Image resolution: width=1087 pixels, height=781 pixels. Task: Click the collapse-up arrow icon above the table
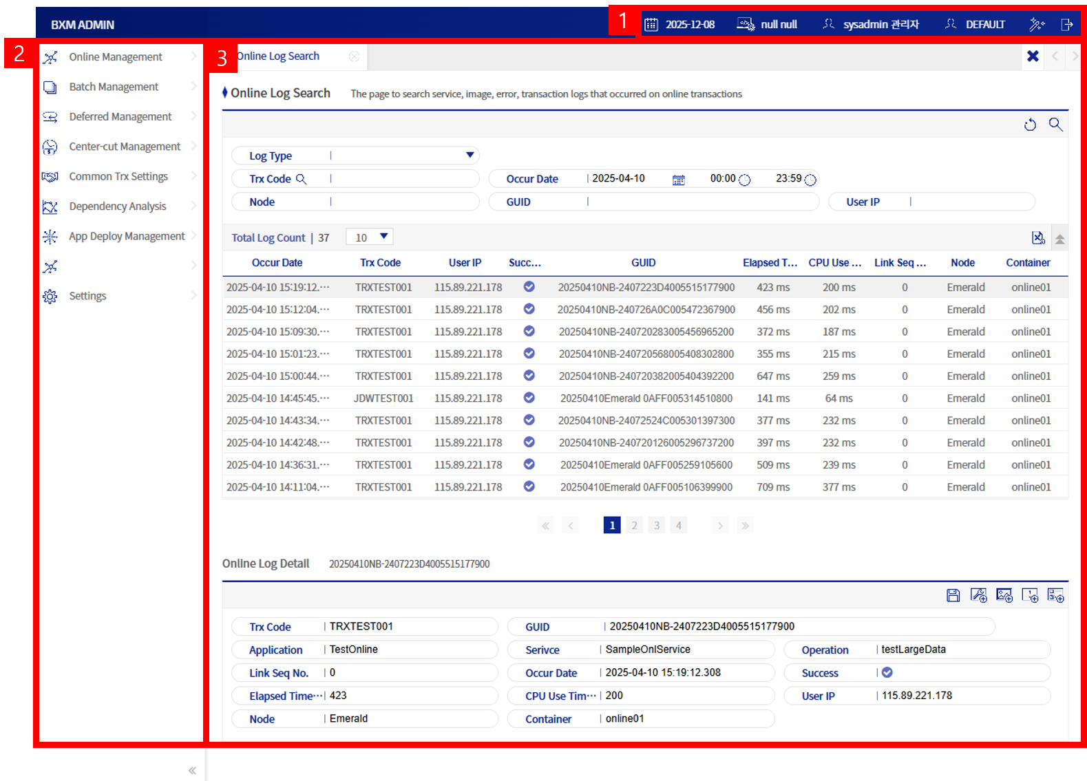click(x=1059, y=239)
